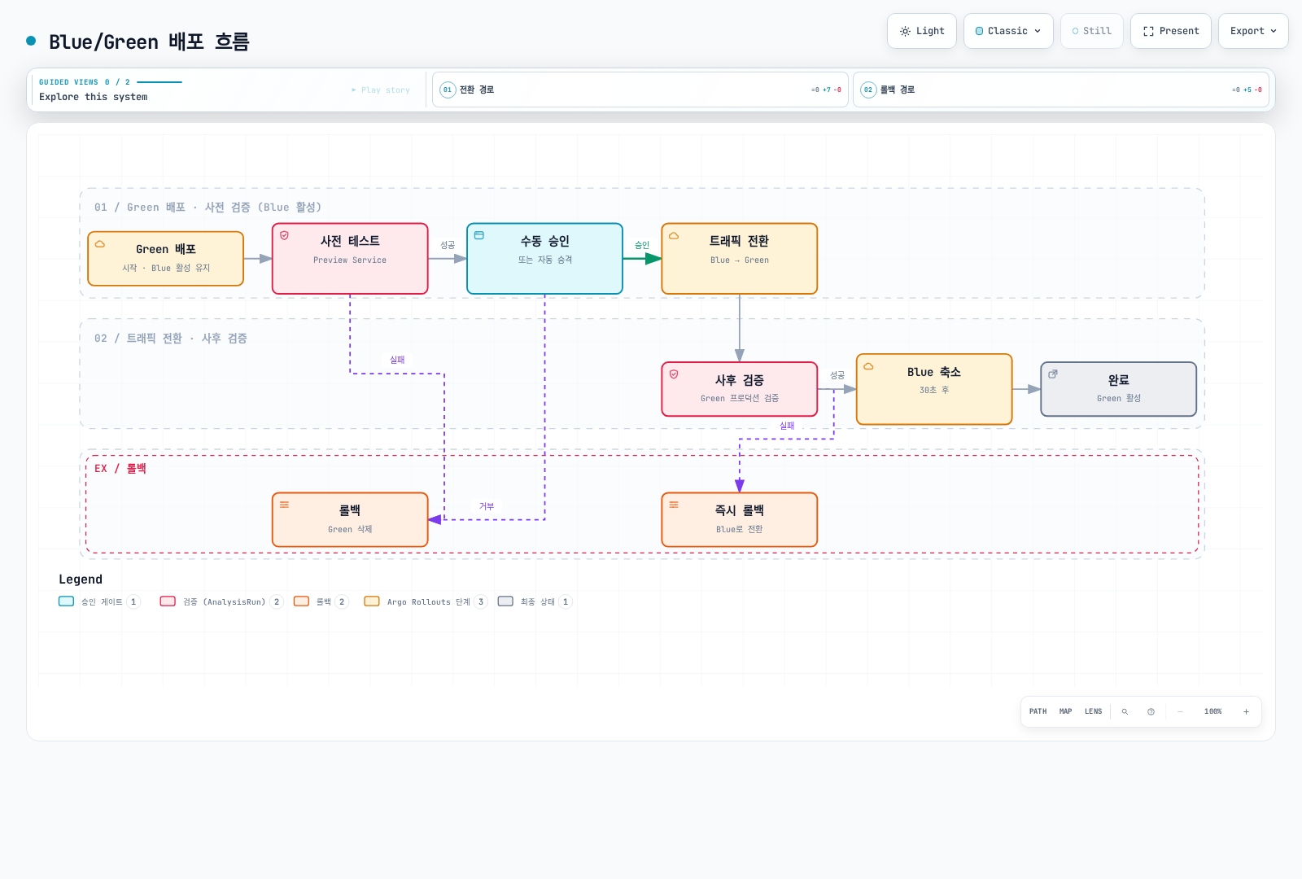Click the window icon on the 수동 승인 node
The height and width of the screenshot is (879, 1302).
[479, 235]
